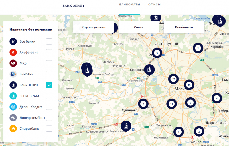Open the 10 ATM cluster near Москва
229x146 pixels.
(x=189, y=85)
